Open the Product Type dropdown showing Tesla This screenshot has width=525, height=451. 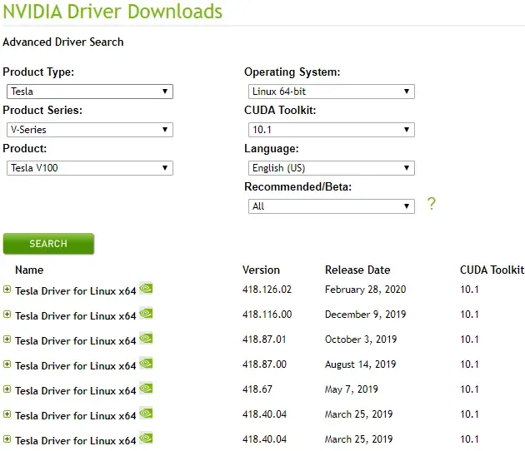tap(90, 92)
